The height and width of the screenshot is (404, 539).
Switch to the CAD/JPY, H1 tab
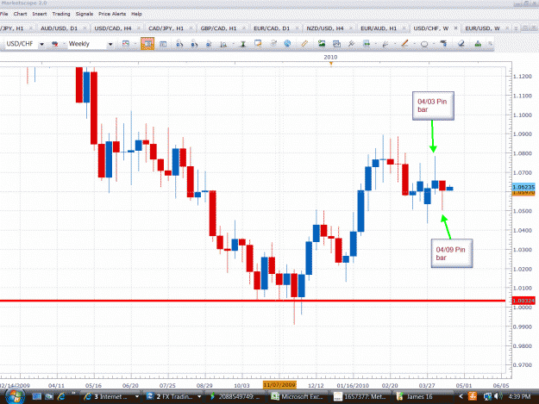pyautogui.click(x=166, y=28)
